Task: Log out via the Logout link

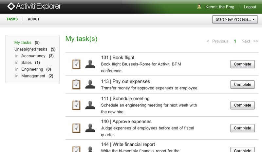Action: (x=250, y=7)
